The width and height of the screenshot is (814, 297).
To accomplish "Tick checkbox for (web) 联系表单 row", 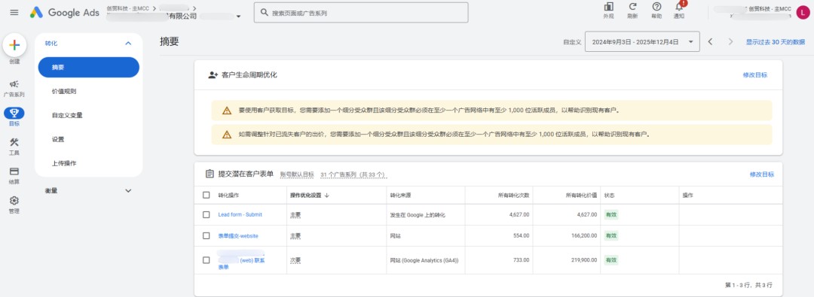I will [x=207, y=260].
